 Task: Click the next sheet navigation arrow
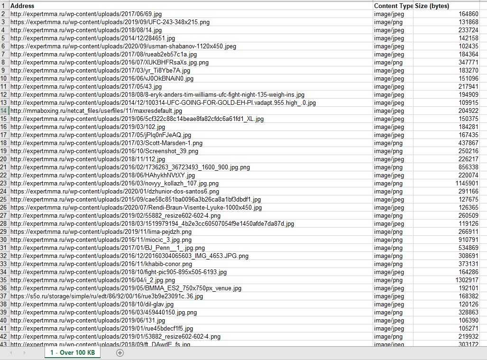pyautogui.click(x=24, y=353)
